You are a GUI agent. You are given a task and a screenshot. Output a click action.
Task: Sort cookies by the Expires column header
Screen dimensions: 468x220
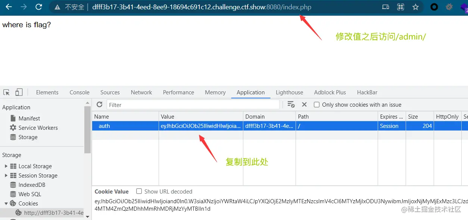pyautogui.click(x=392, y=116)
